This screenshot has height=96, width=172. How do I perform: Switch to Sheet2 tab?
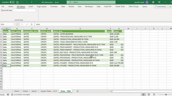point(26,91)
